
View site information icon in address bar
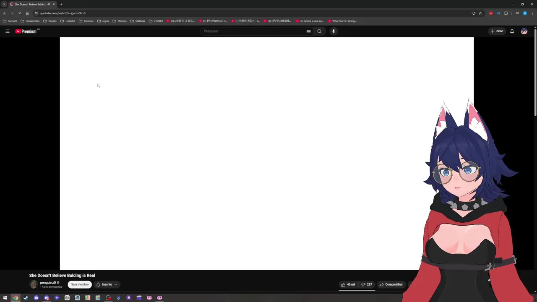36,13
